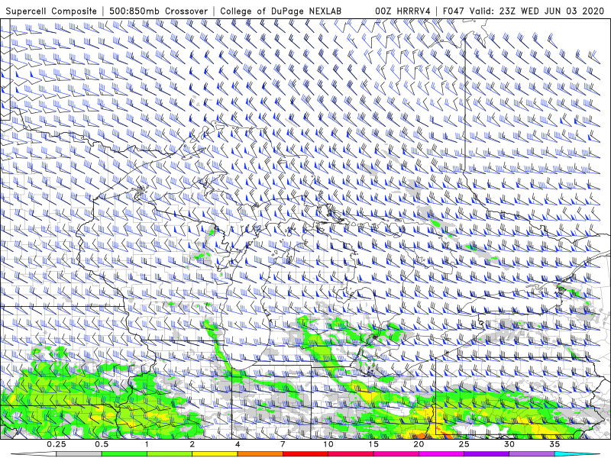
Task: Click the legend value 7
Action: [283, 444]
